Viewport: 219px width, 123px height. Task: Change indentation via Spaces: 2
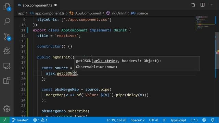point(138,120)
